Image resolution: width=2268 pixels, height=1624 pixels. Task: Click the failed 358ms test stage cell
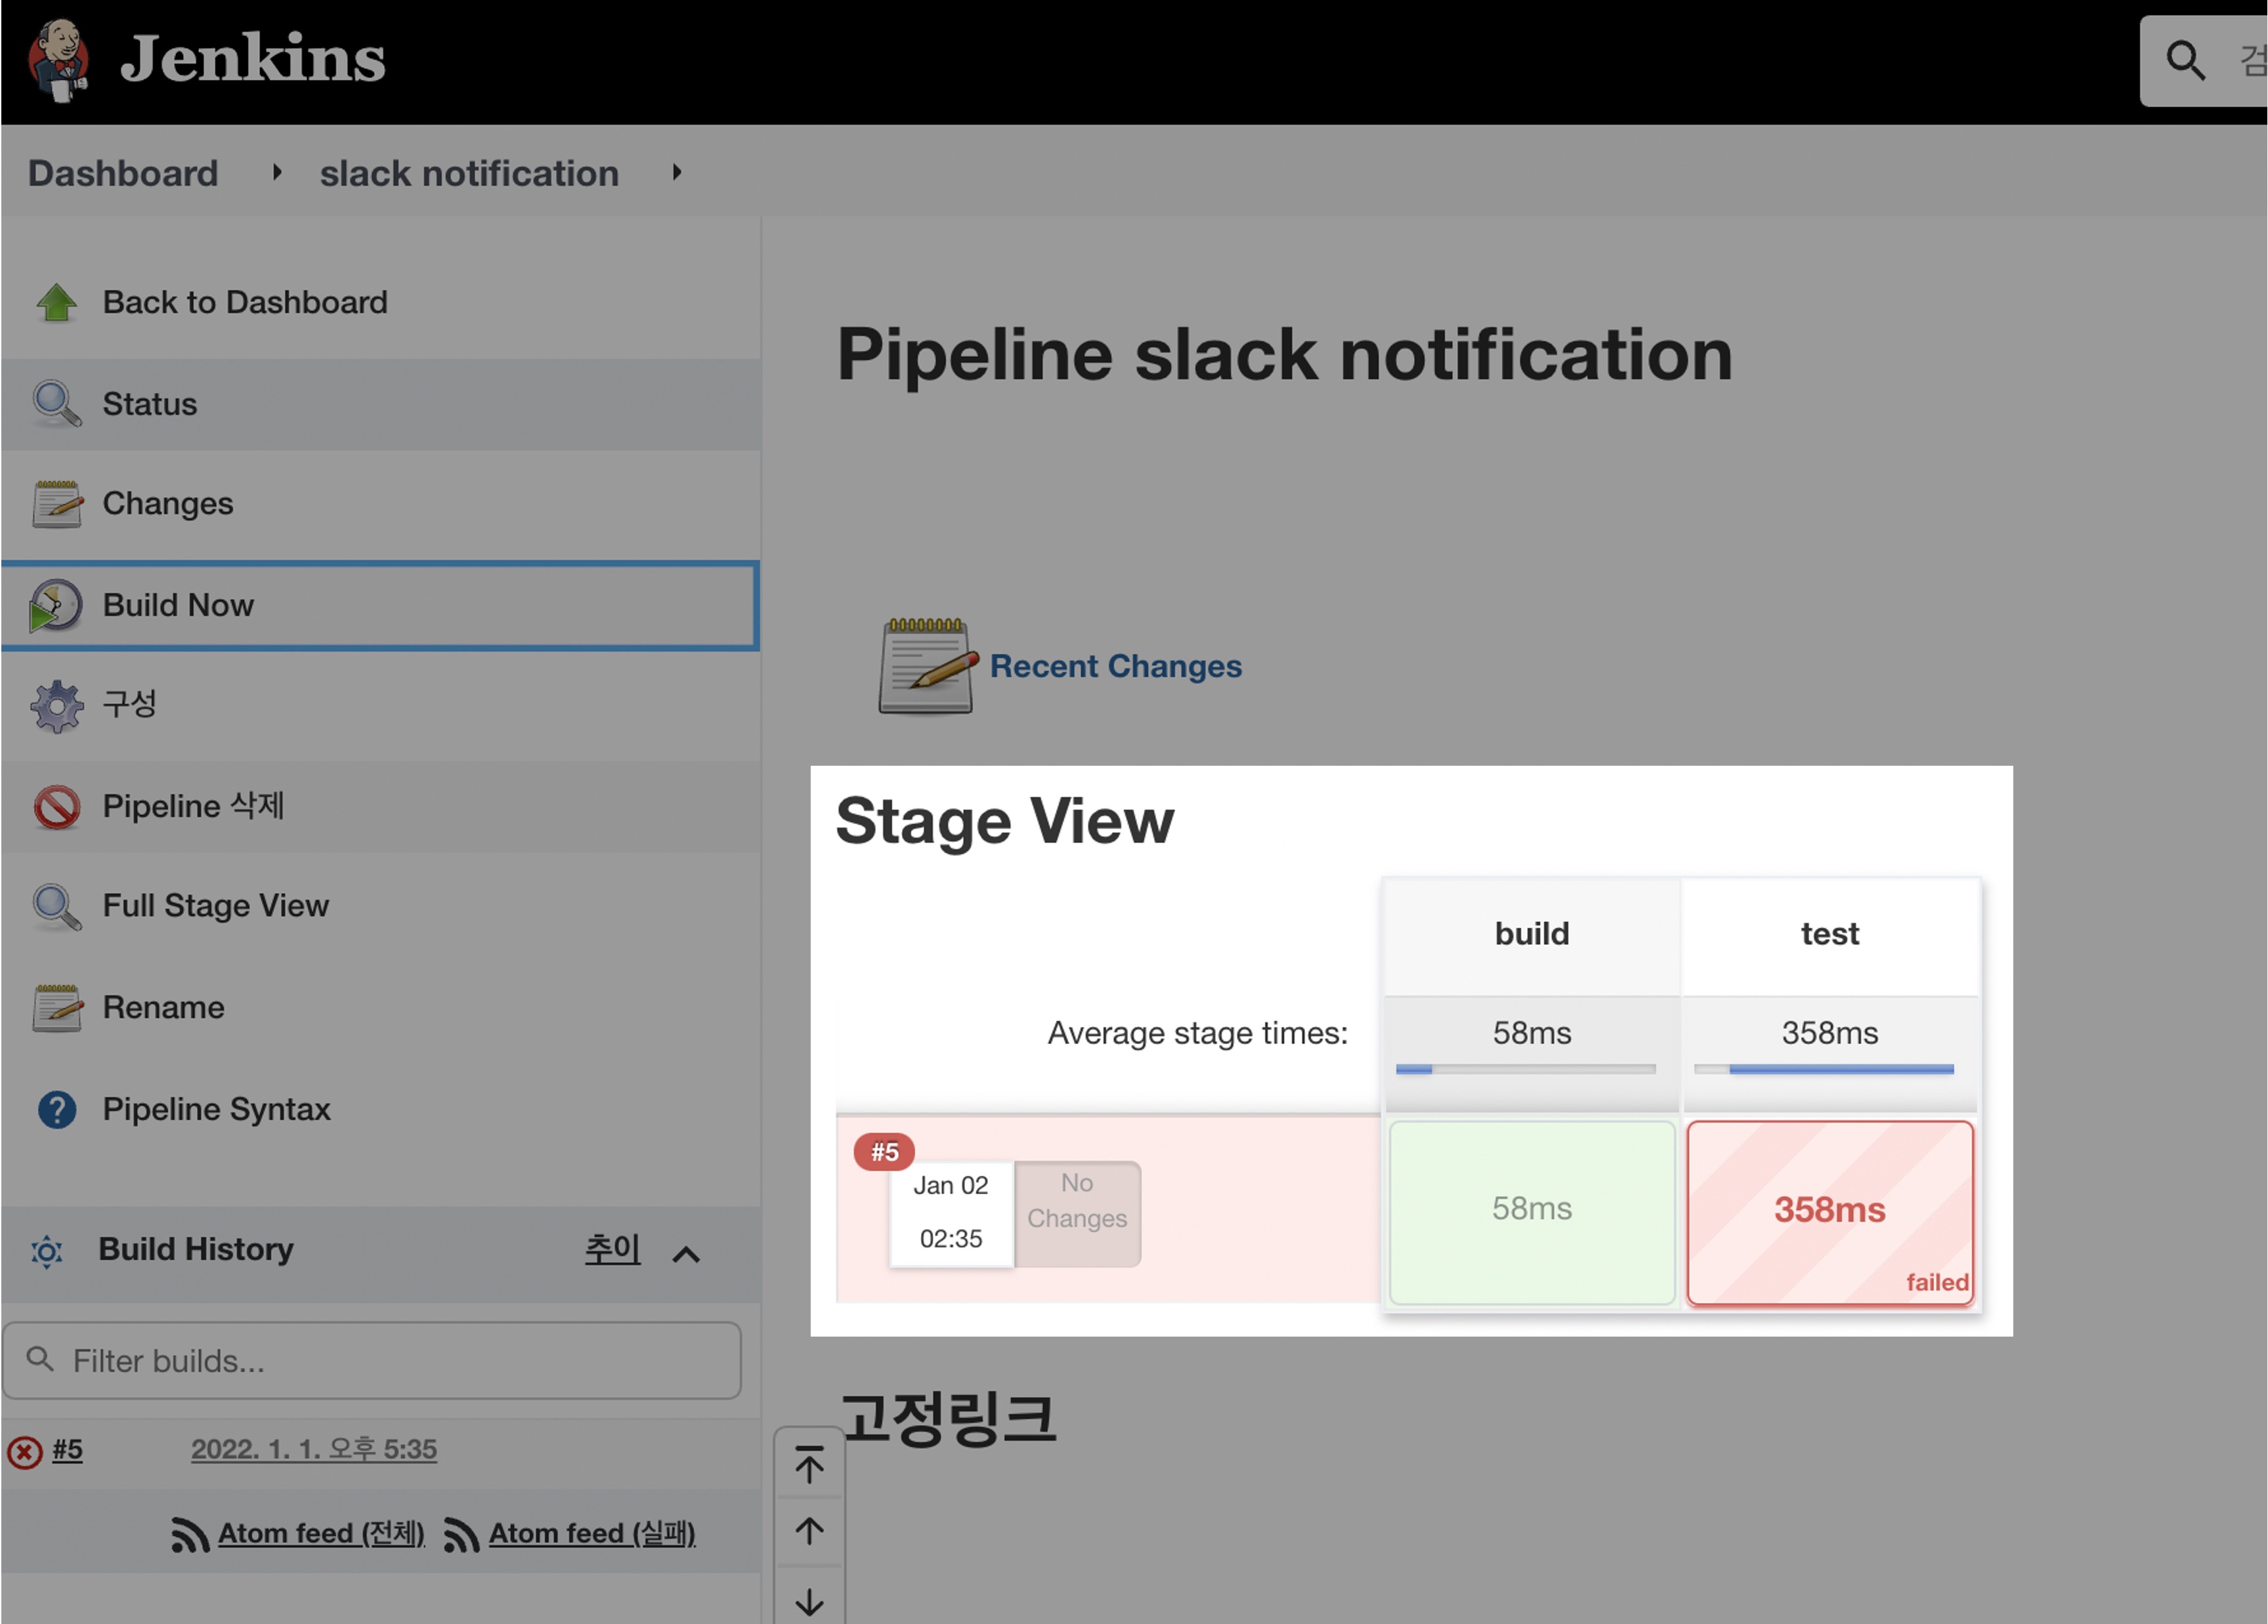coord(1829,1211)
